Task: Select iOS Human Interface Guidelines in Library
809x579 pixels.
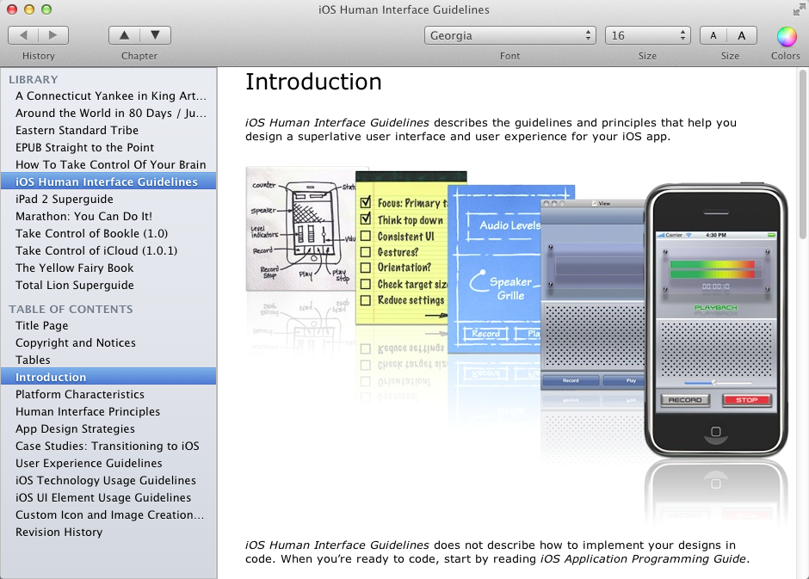Action: 108,182
